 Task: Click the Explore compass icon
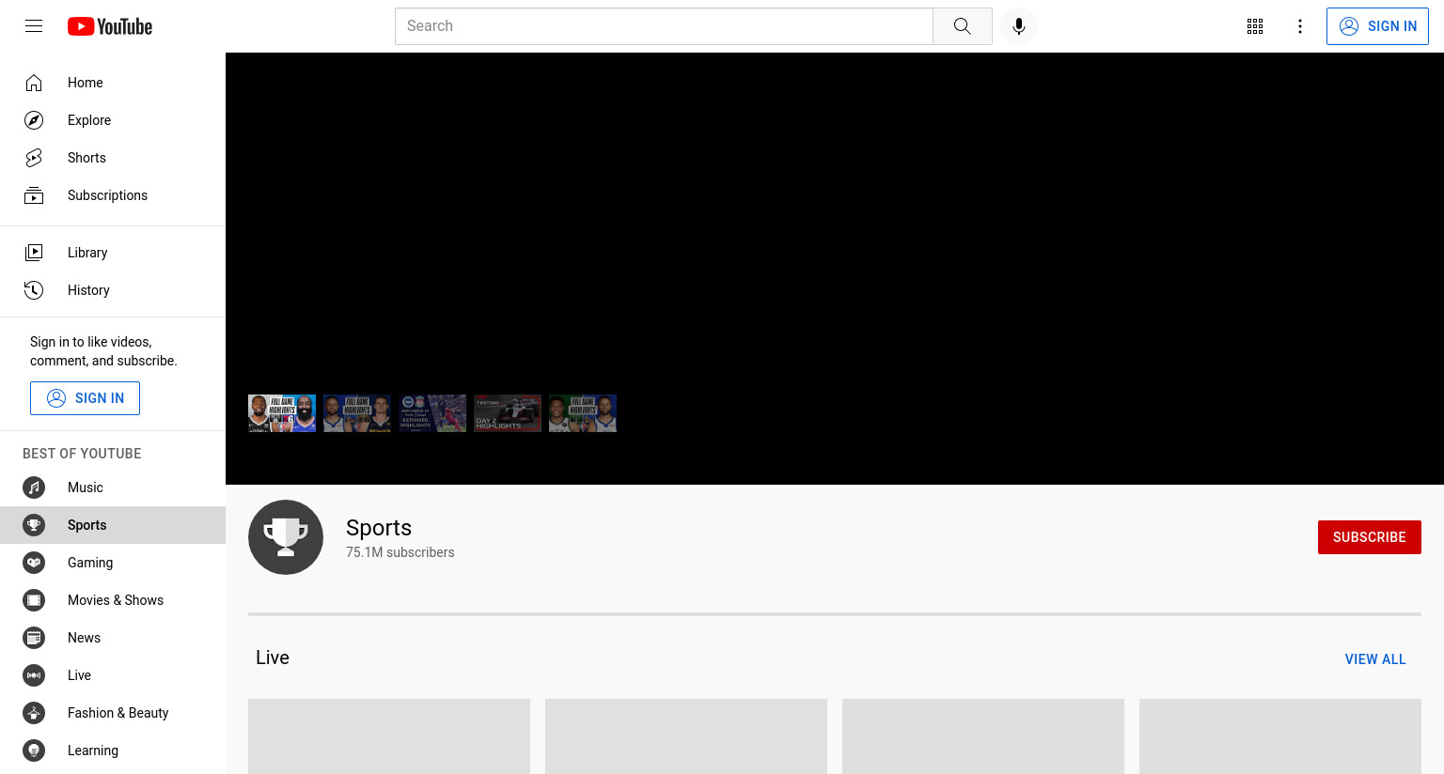click(34, 120)
